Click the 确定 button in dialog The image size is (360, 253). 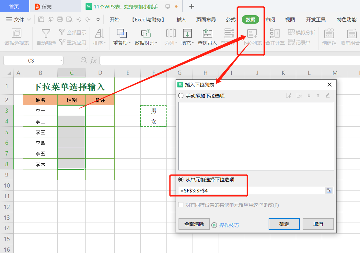pyautogui.click(x=284, y=224)
